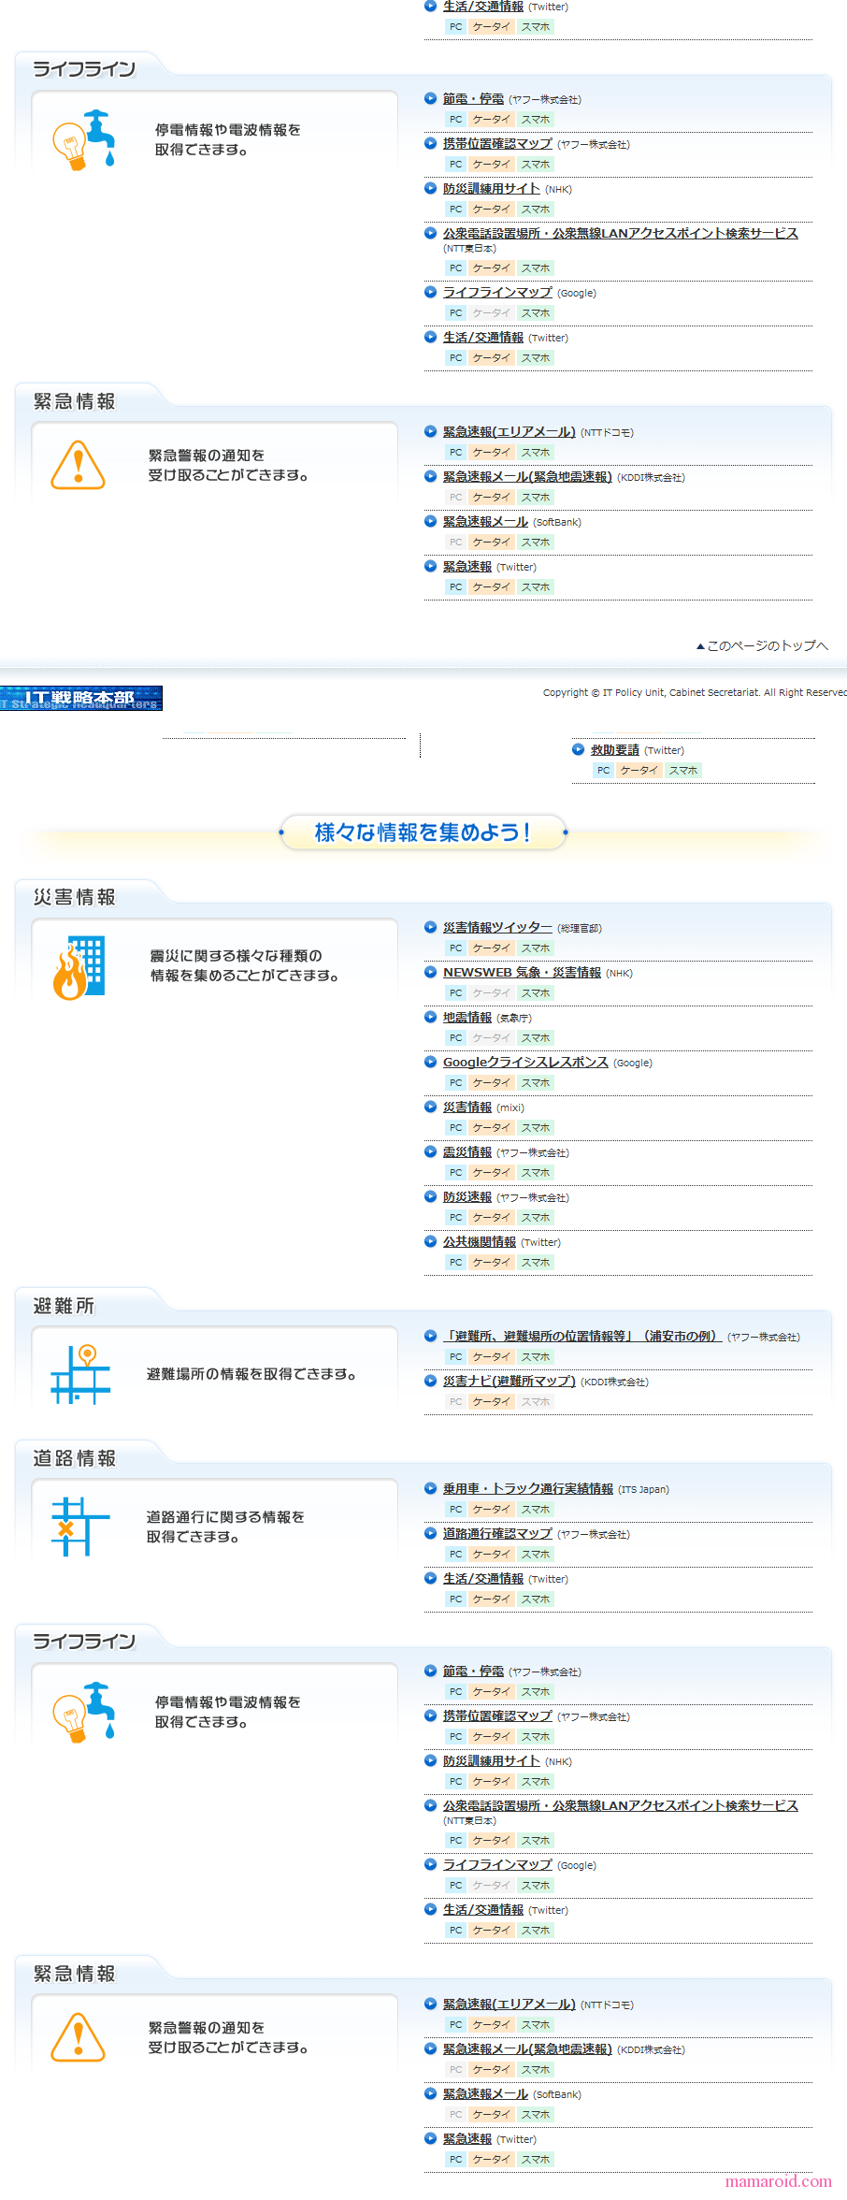Click the arrow bullet beside 震災情報
The image size is (847, 2200).
pos(431,1151)
